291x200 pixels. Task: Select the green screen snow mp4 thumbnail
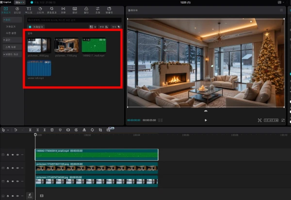tap(94, 46)
